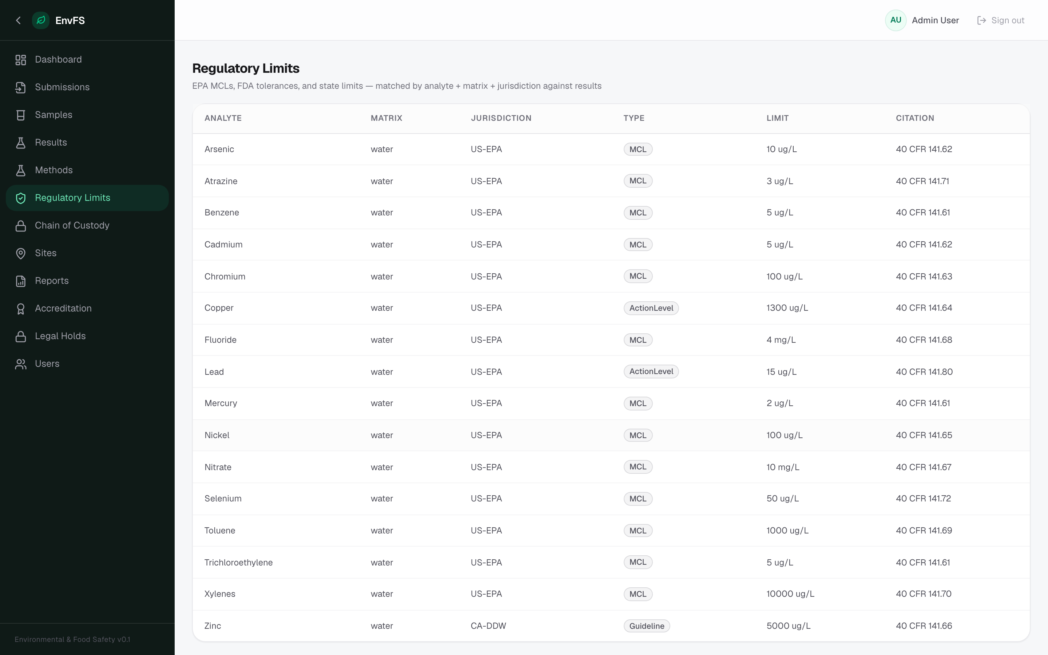The image size is (1048, 655).
Task: Navigate to Users page
Action: tap(87, 364)
